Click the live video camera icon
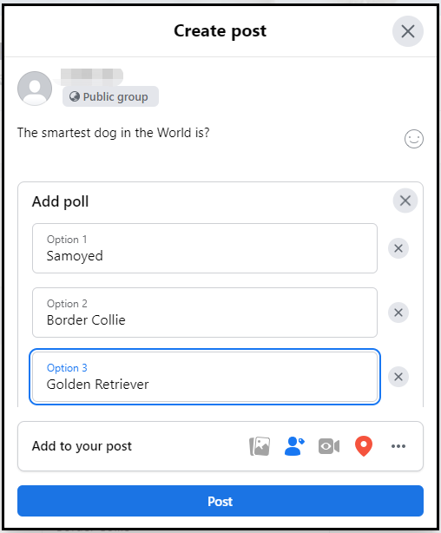This screenshot has height=533, width=441. [x=329, y=446]
